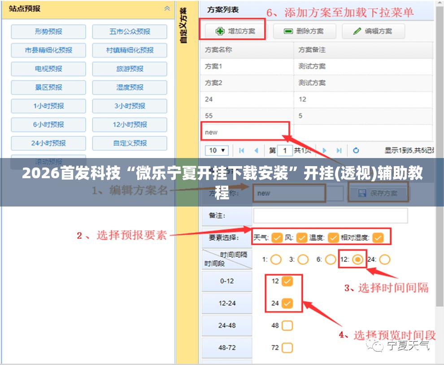444x365 pixels.
Task: Collapse the 站点预报 panel chevron
Action: pos(167,9)
